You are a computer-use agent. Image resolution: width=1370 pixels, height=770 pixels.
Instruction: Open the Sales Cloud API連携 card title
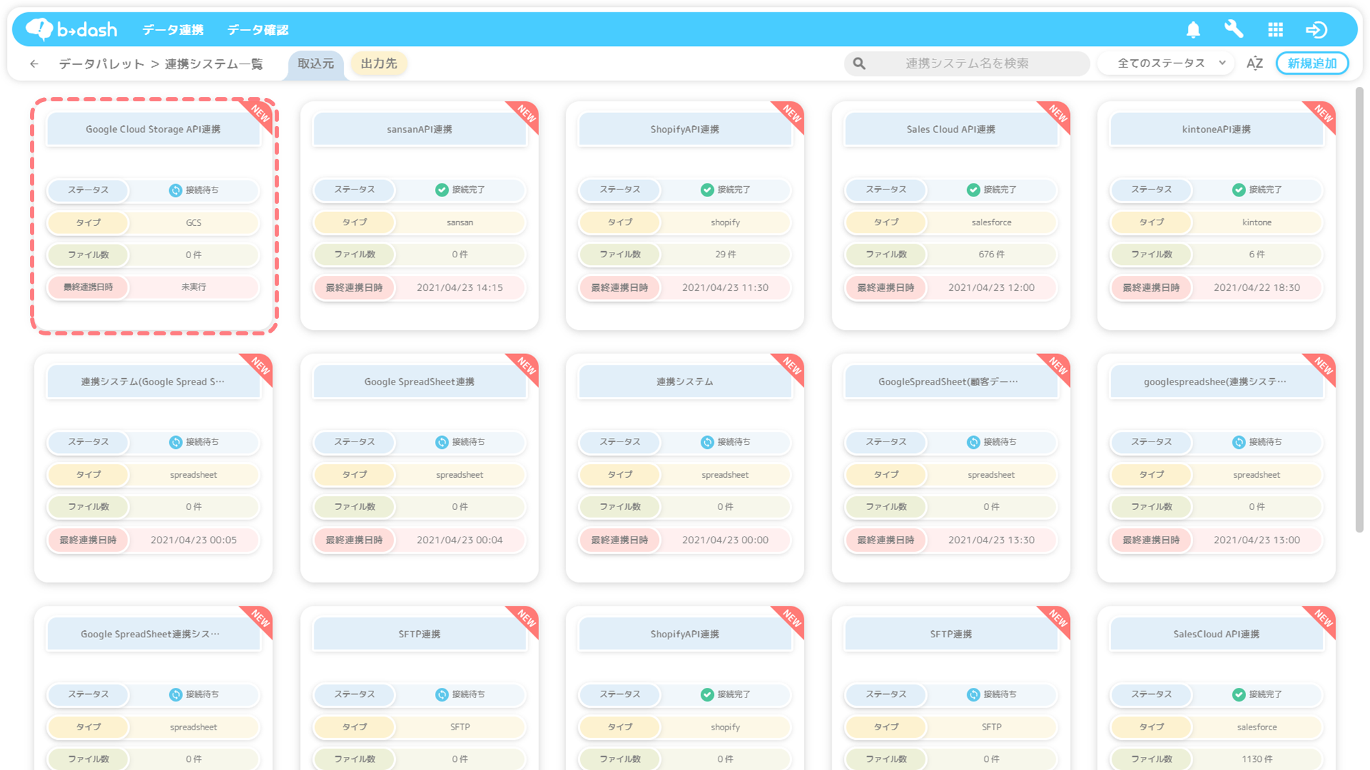[951, 129]
